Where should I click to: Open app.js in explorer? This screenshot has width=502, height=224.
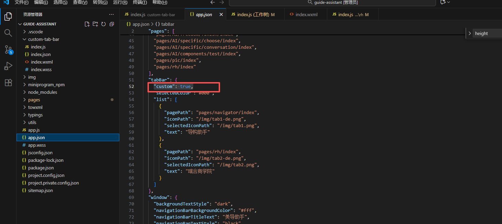tap(34, 130)
